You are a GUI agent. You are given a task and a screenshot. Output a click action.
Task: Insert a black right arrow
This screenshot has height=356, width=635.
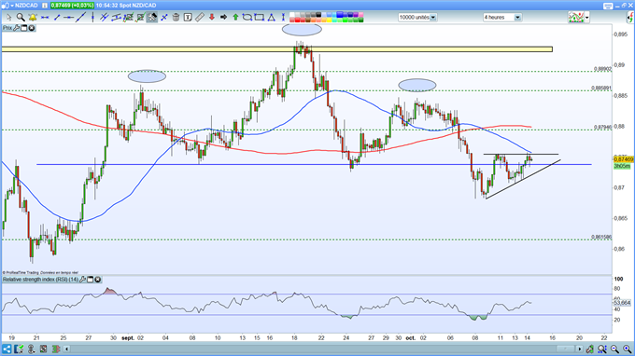[223, 17]
